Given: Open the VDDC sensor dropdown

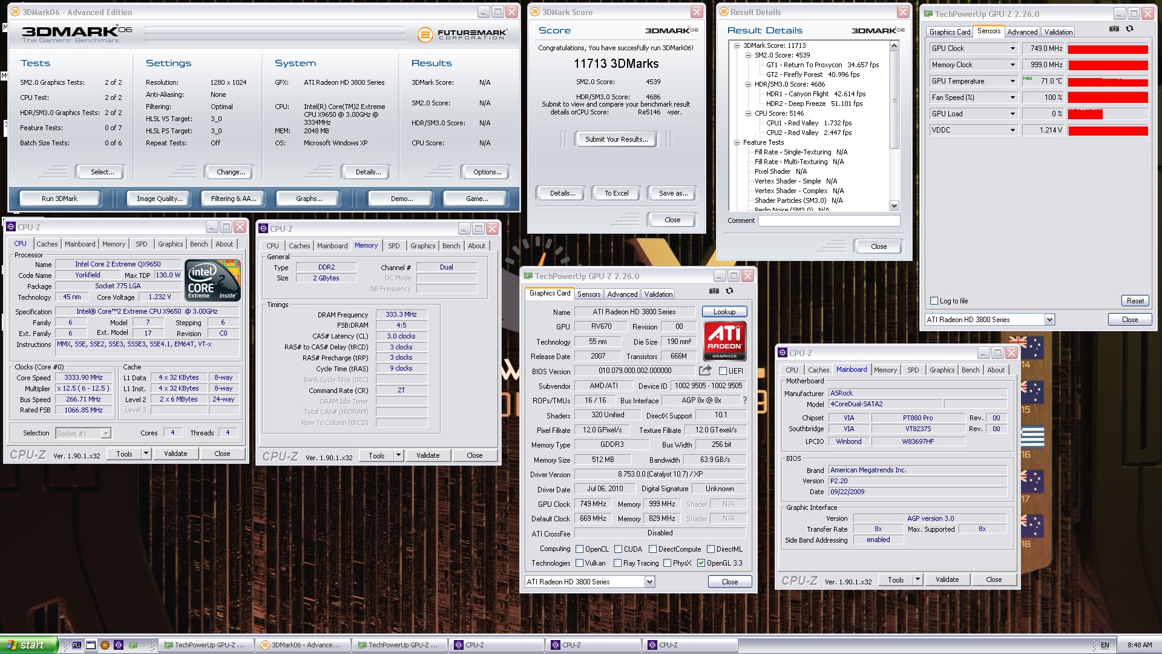Looking at the screenshot, I should (x=1012, y=130).
